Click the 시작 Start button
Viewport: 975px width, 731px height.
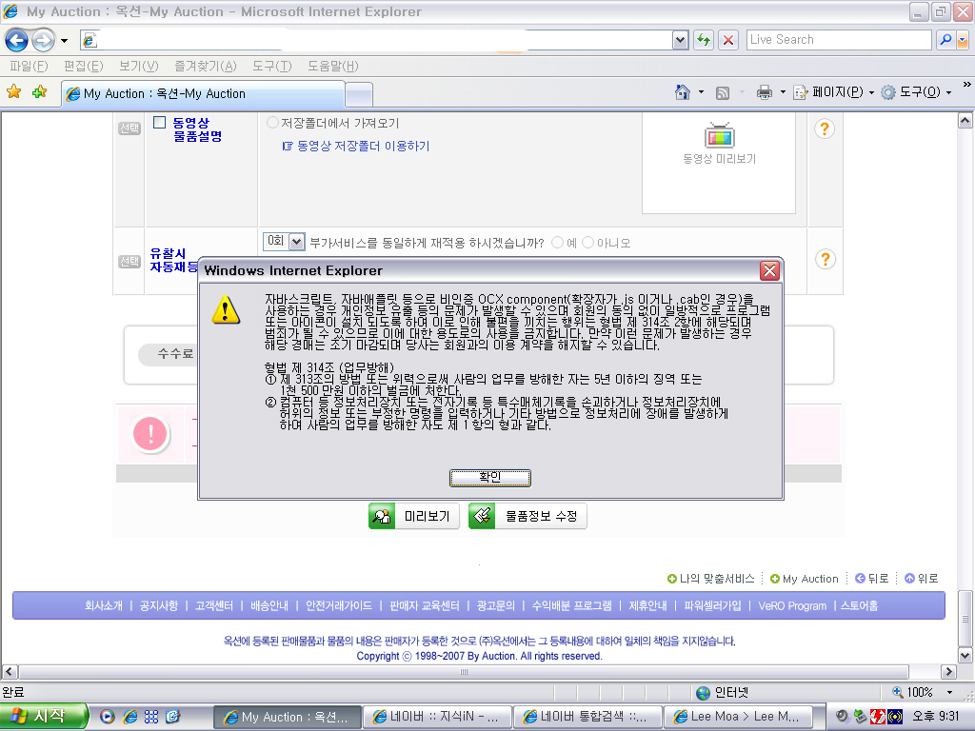(44, 716)
